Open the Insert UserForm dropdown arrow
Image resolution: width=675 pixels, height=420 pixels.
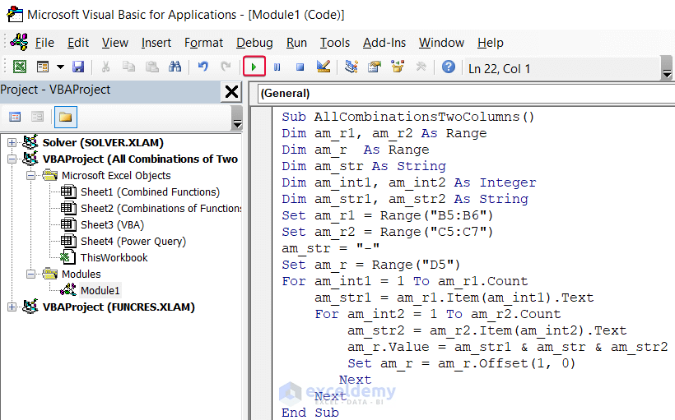pos(60,67)
